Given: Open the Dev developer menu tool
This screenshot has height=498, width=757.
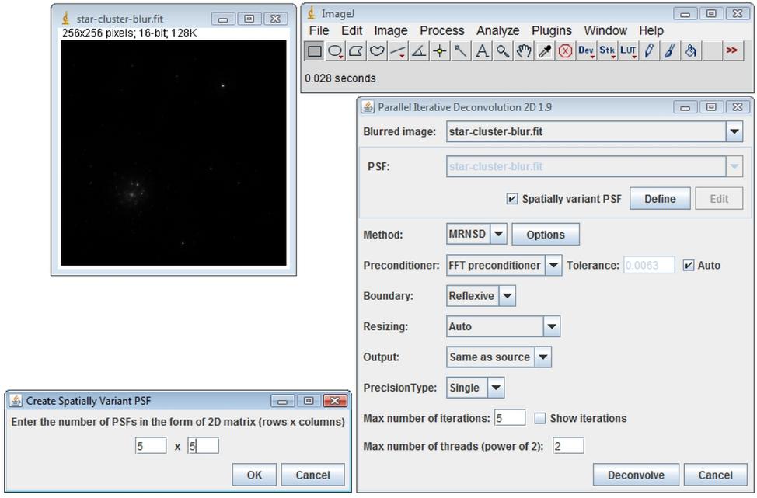Looking at the screenshot, I should pyautogui.click(x=586, y=50).
